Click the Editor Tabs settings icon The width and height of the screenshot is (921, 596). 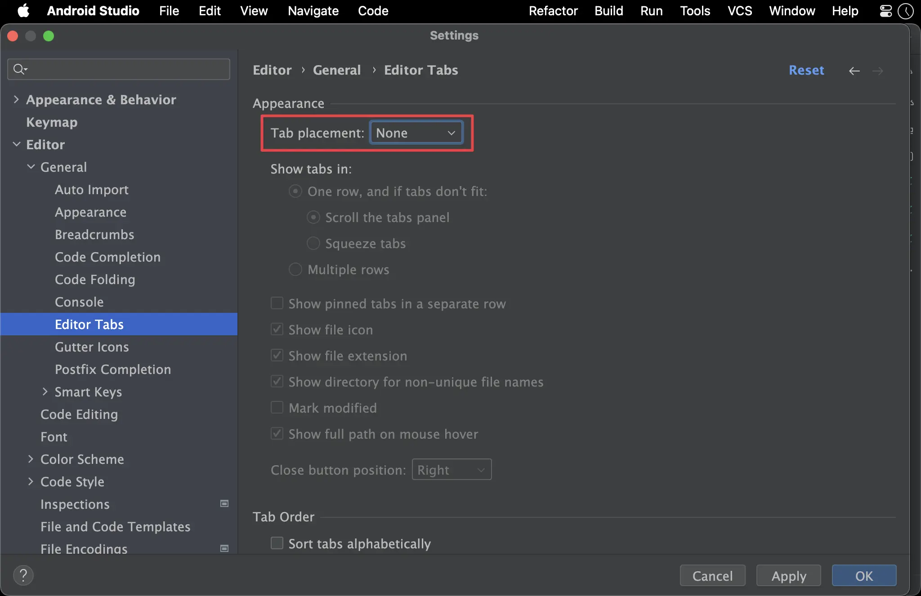[89, 324]
